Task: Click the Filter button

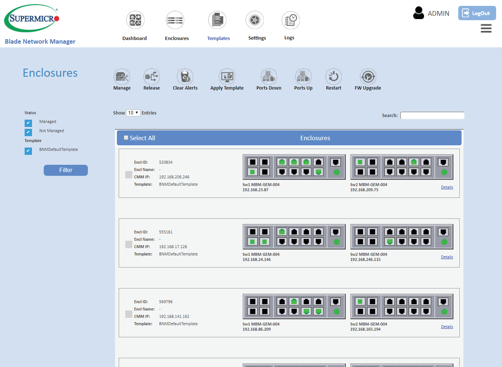Action: tap(66, 170)
